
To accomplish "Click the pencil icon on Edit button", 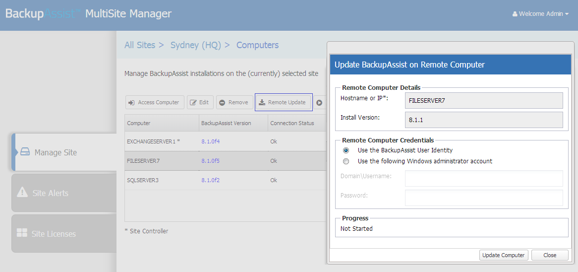I will (x=193, y=103).
